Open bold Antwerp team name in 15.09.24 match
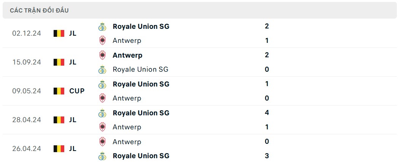This screenshot has width=398, height=162. [127, 55]
